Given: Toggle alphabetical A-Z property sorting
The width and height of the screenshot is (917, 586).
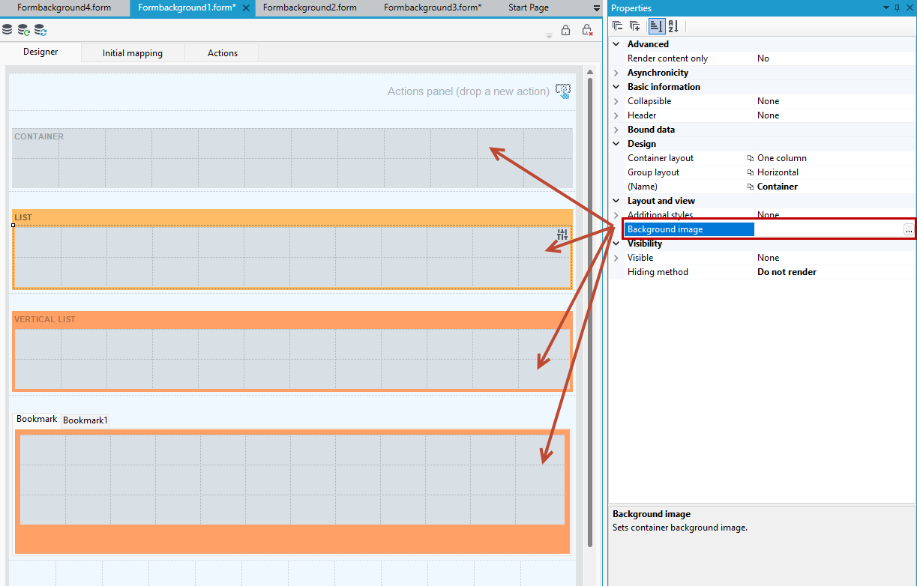Looking at the screenshot, I should pyautogui.click(x=673, y=26).
